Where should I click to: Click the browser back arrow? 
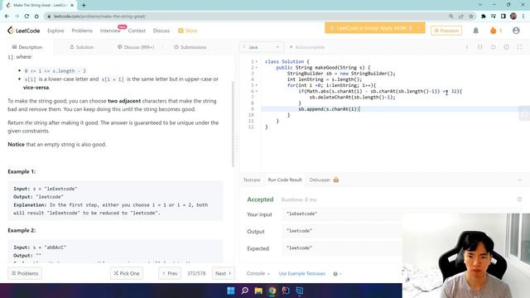pyautogui.click(x=7, y=16)
